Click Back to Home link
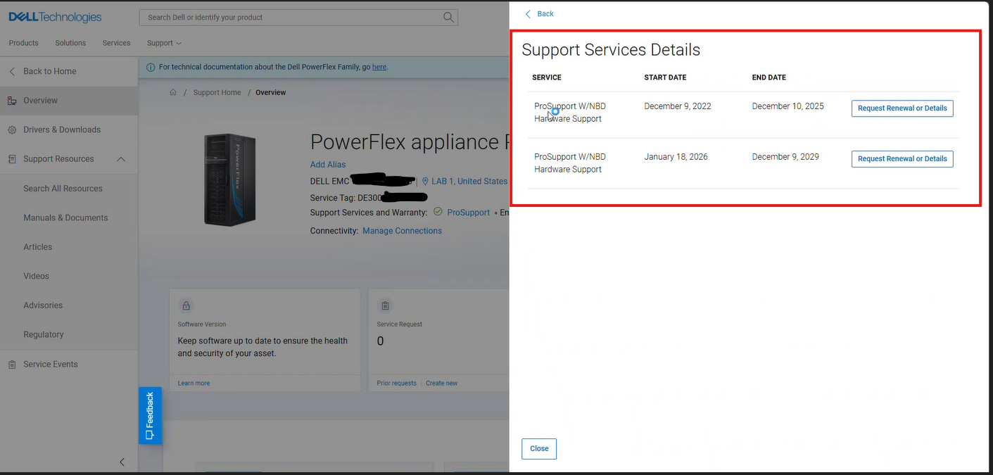Viewport: 993px width, 475px height. 50,71
